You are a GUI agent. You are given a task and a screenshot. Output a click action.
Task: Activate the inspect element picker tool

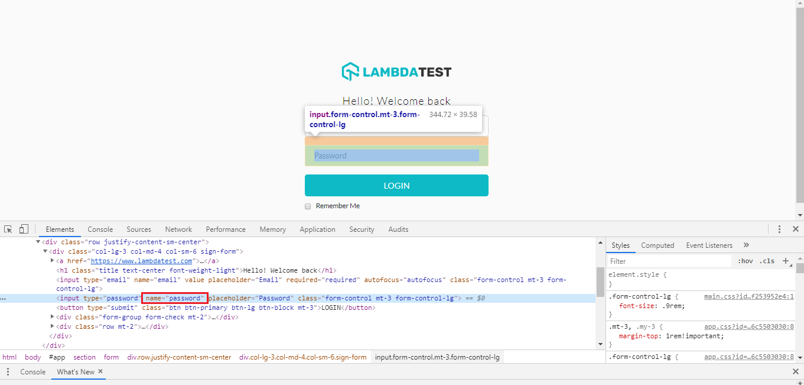click(8, 229)
